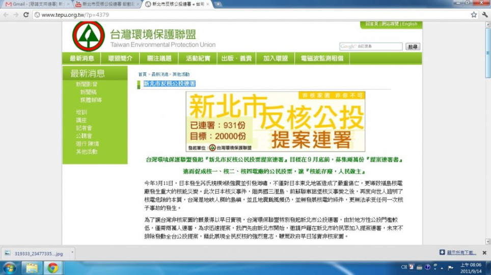
Task: Open Windows Start menu
Action: (9, 267)
